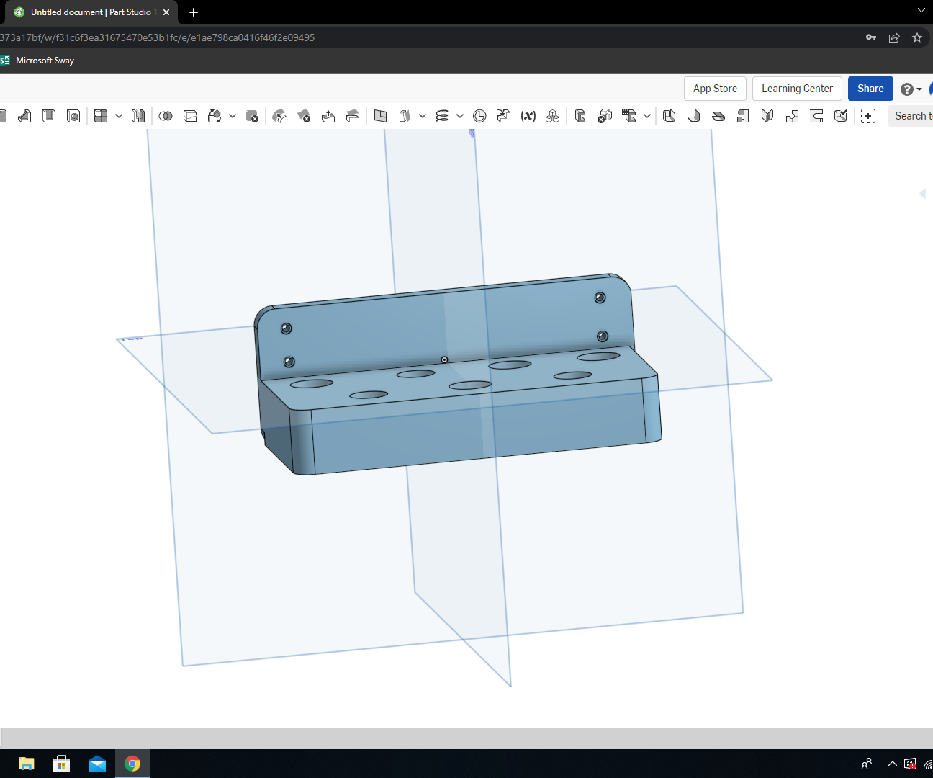Open the Help menu dropdown

[911, 89]
